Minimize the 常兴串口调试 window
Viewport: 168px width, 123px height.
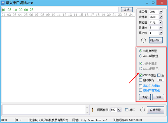coord(147,3)
